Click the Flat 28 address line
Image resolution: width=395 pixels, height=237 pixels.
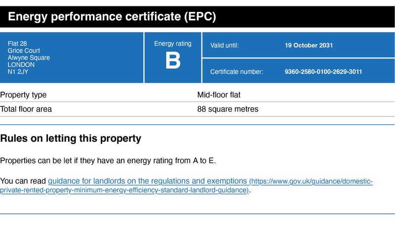[17, 44]
